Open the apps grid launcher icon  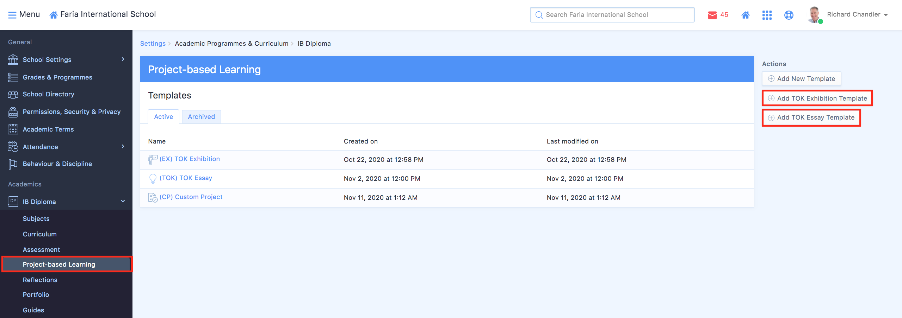point(767,15)
